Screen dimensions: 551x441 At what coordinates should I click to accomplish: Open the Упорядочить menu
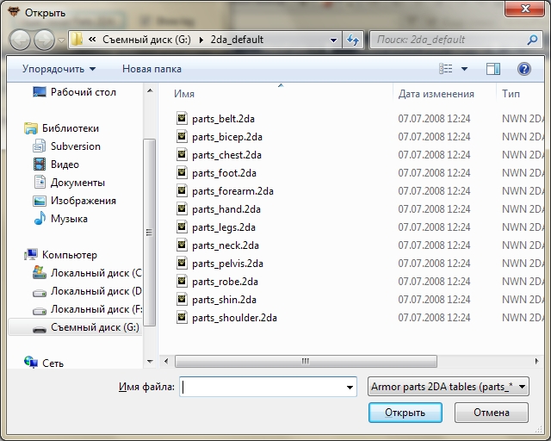(59, 69)
